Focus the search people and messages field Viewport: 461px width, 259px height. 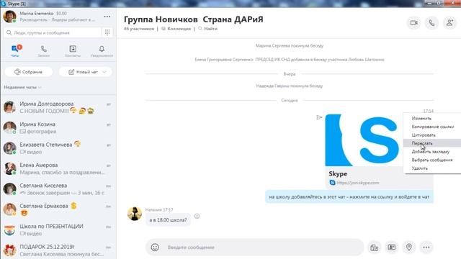[53, 32]
